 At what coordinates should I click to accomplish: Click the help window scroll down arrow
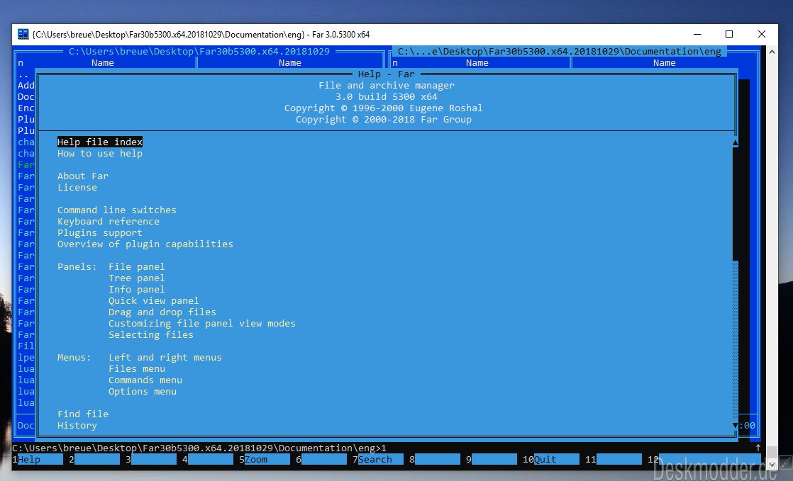point(736,426)
